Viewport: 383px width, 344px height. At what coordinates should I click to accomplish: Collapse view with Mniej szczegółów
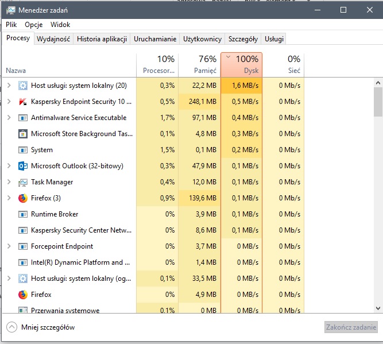point(41,327)
